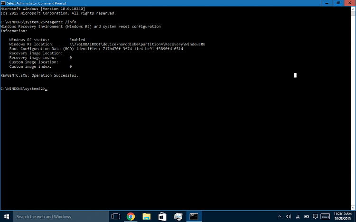Open the Action Center notifications icon

point(315,217)
